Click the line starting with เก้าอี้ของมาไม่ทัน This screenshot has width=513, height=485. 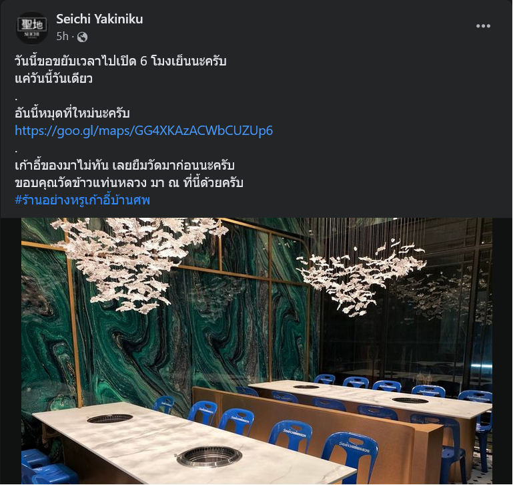124,165
